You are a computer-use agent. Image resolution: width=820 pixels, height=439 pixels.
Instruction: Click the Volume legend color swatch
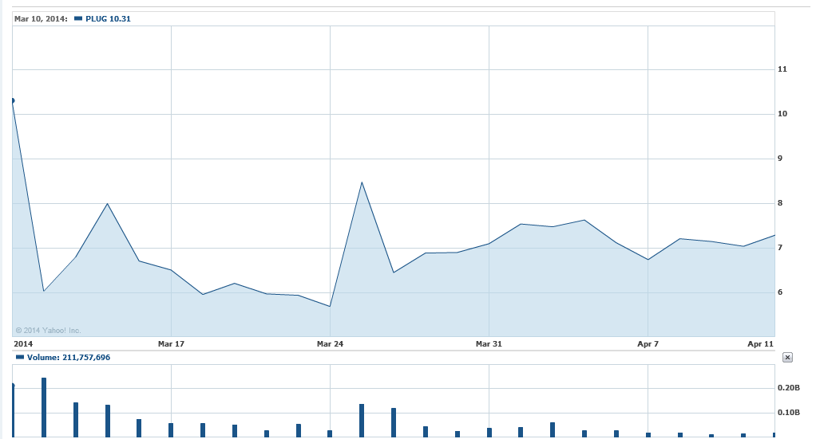[x=20, y=357]
